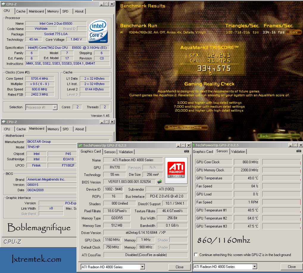303x273 pixels.
Task: Click GPU Memory Clock reading '2300.0 MHz'
Action: tap(246, 170)
